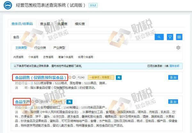Select the 产业类型 filter tab
Screen dimensions: 192x133
(59, 48)
